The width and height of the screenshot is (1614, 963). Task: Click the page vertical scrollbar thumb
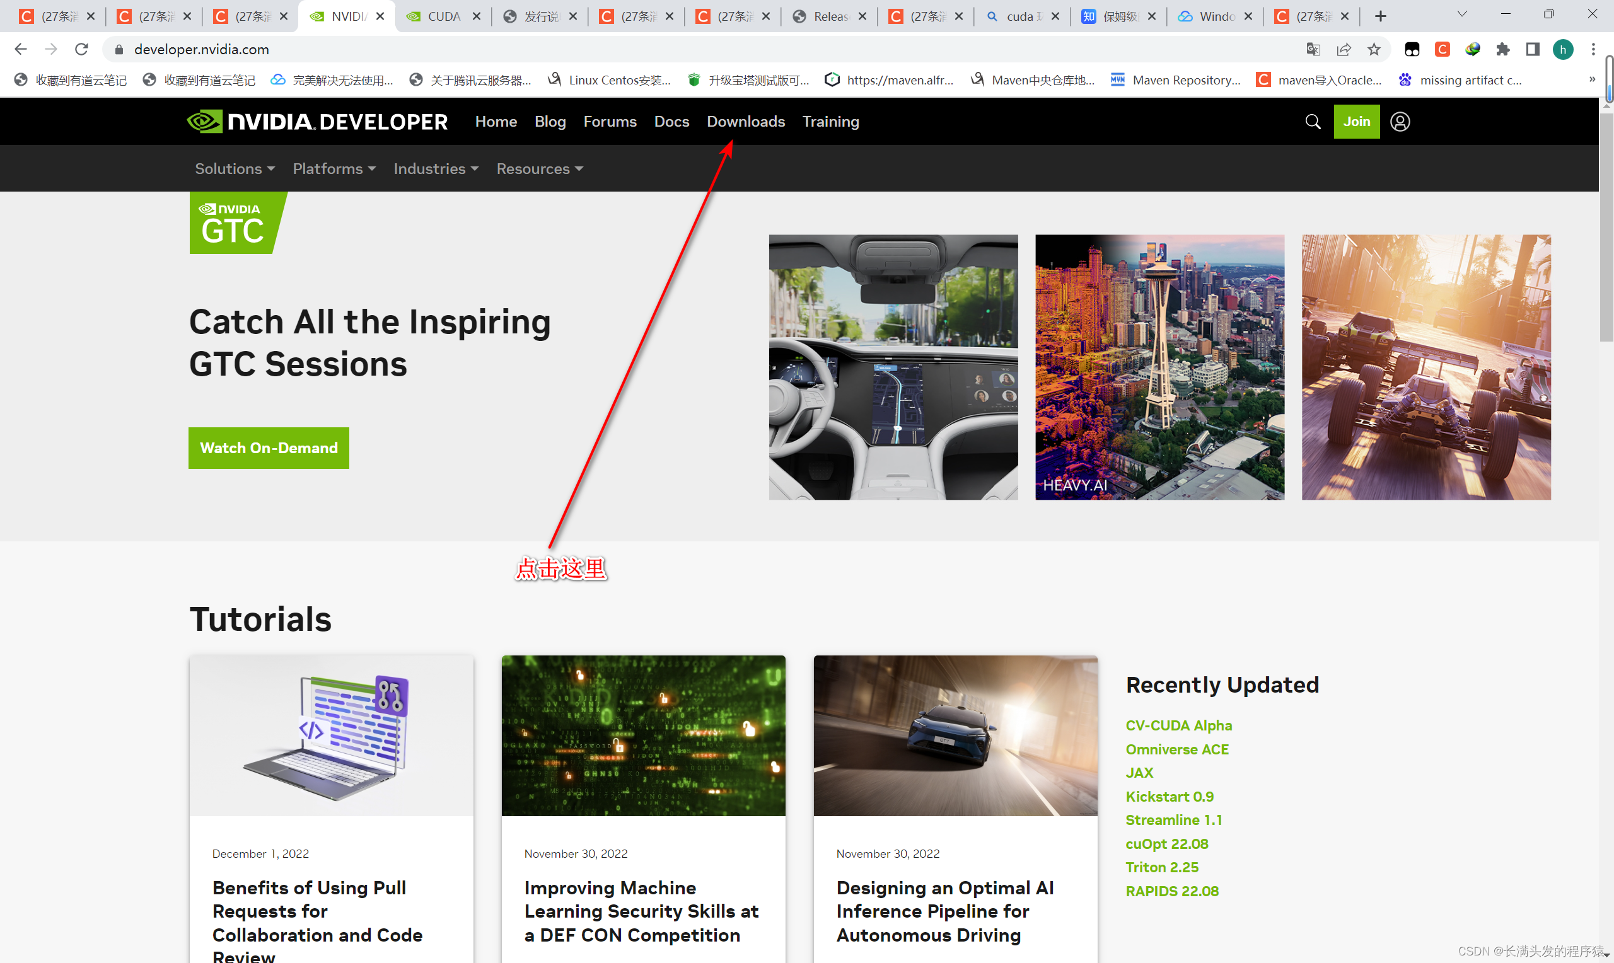click(x=1606, y=227)
